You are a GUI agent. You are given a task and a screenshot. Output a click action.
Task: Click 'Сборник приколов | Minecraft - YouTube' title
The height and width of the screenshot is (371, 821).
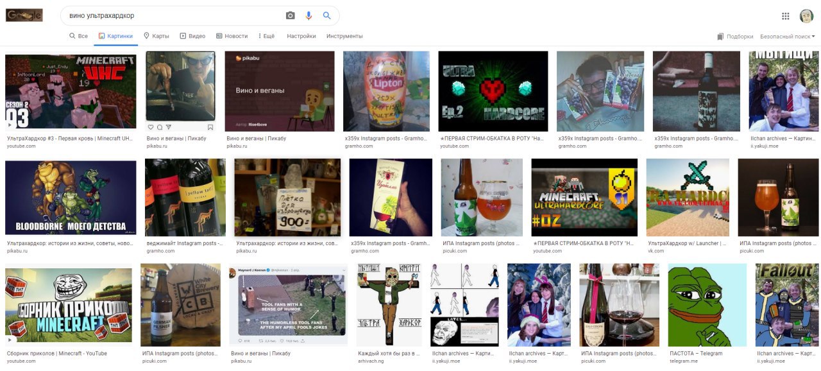pyautogui.click(x=57, y=353)
